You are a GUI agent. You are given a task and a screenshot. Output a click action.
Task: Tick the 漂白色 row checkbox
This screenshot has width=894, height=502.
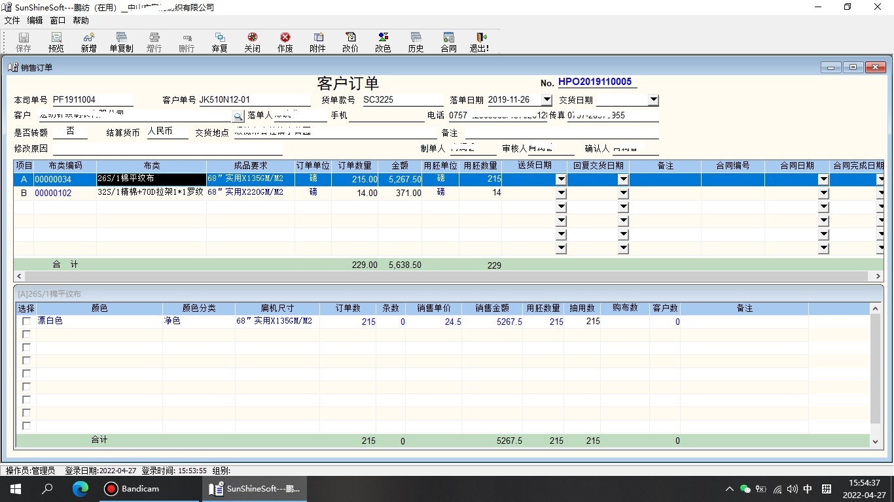(x=26, y=322)
